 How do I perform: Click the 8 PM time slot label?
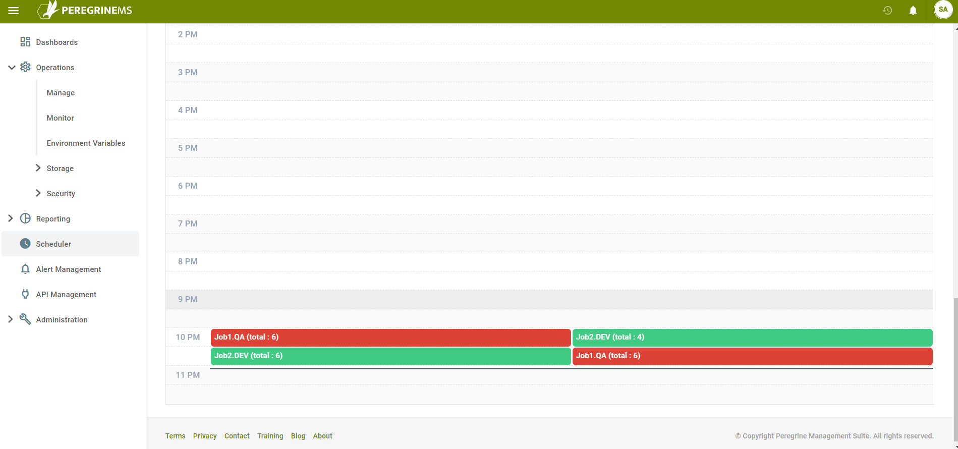pyautogui.click(x=188, y=261)
